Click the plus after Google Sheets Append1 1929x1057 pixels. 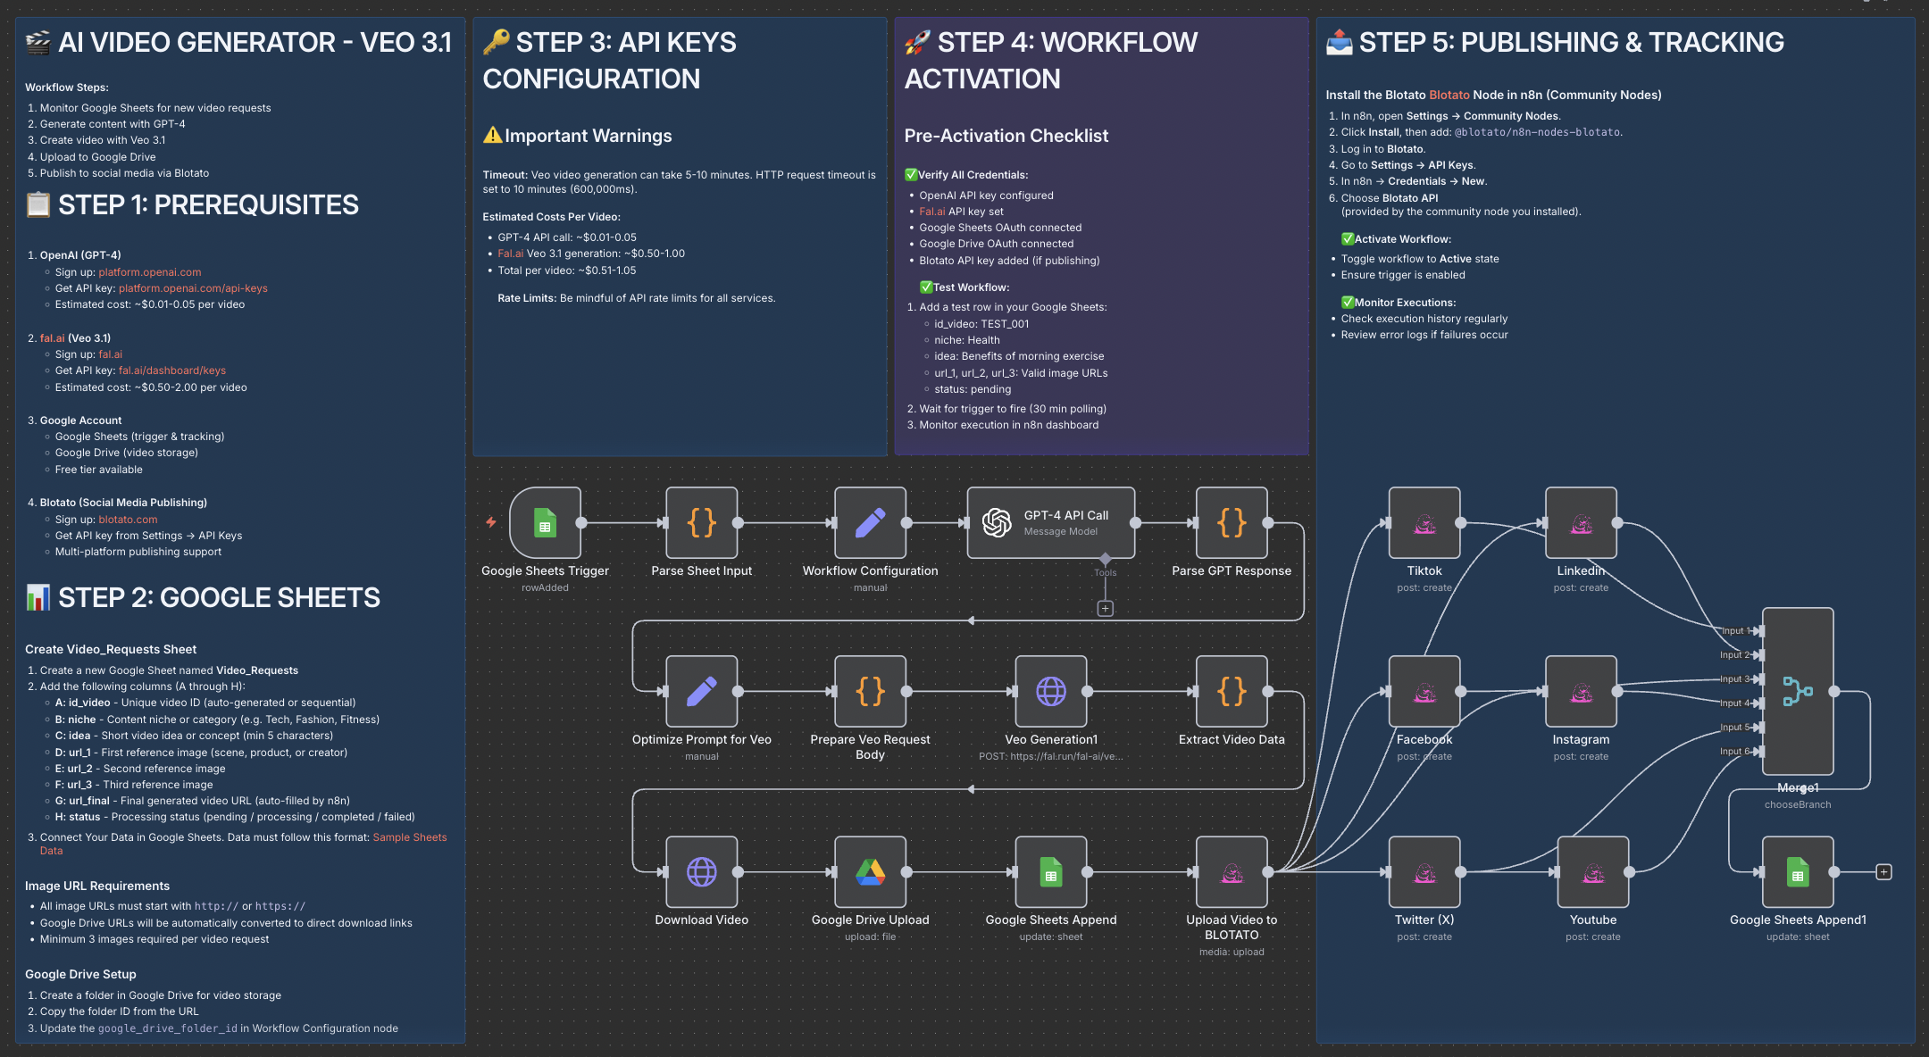tap(1883, 872)
